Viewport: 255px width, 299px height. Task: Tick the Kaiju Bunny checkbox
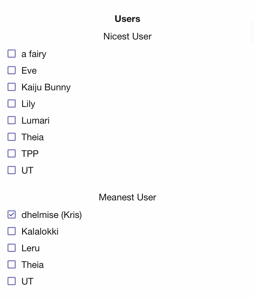pyautogui.click(x=12, y=87)
